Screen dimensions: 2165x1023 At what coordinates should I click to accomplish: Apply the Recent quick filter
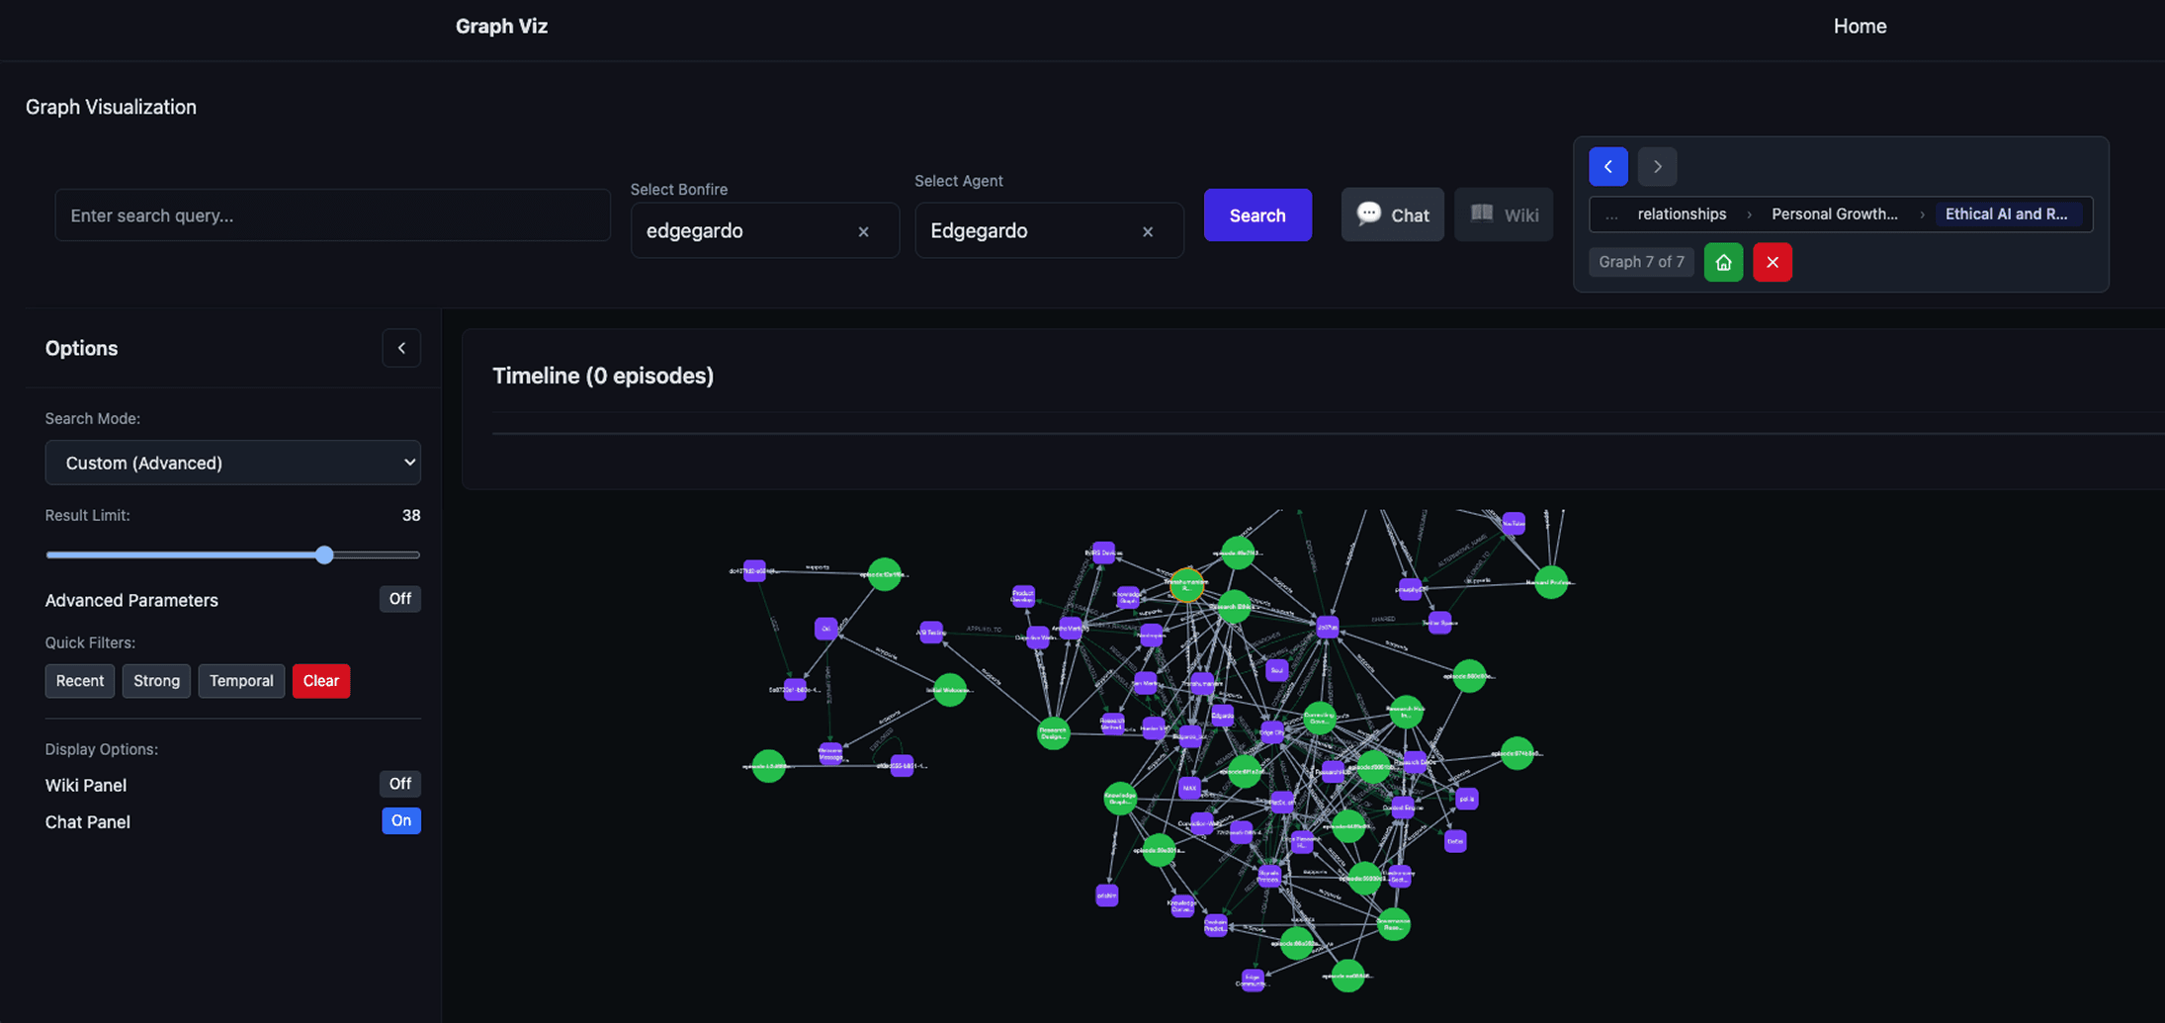(80, 681)
